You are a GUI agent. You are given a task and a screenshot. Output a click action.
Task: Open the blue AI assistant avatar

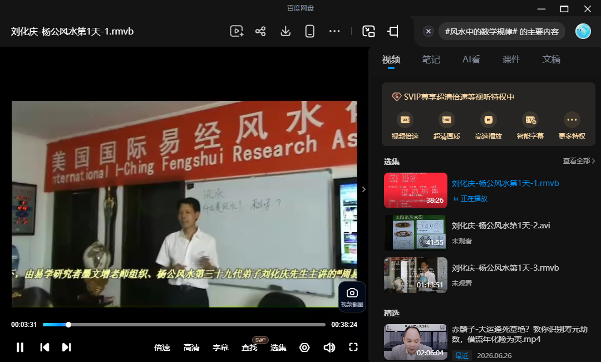(583, 31)
